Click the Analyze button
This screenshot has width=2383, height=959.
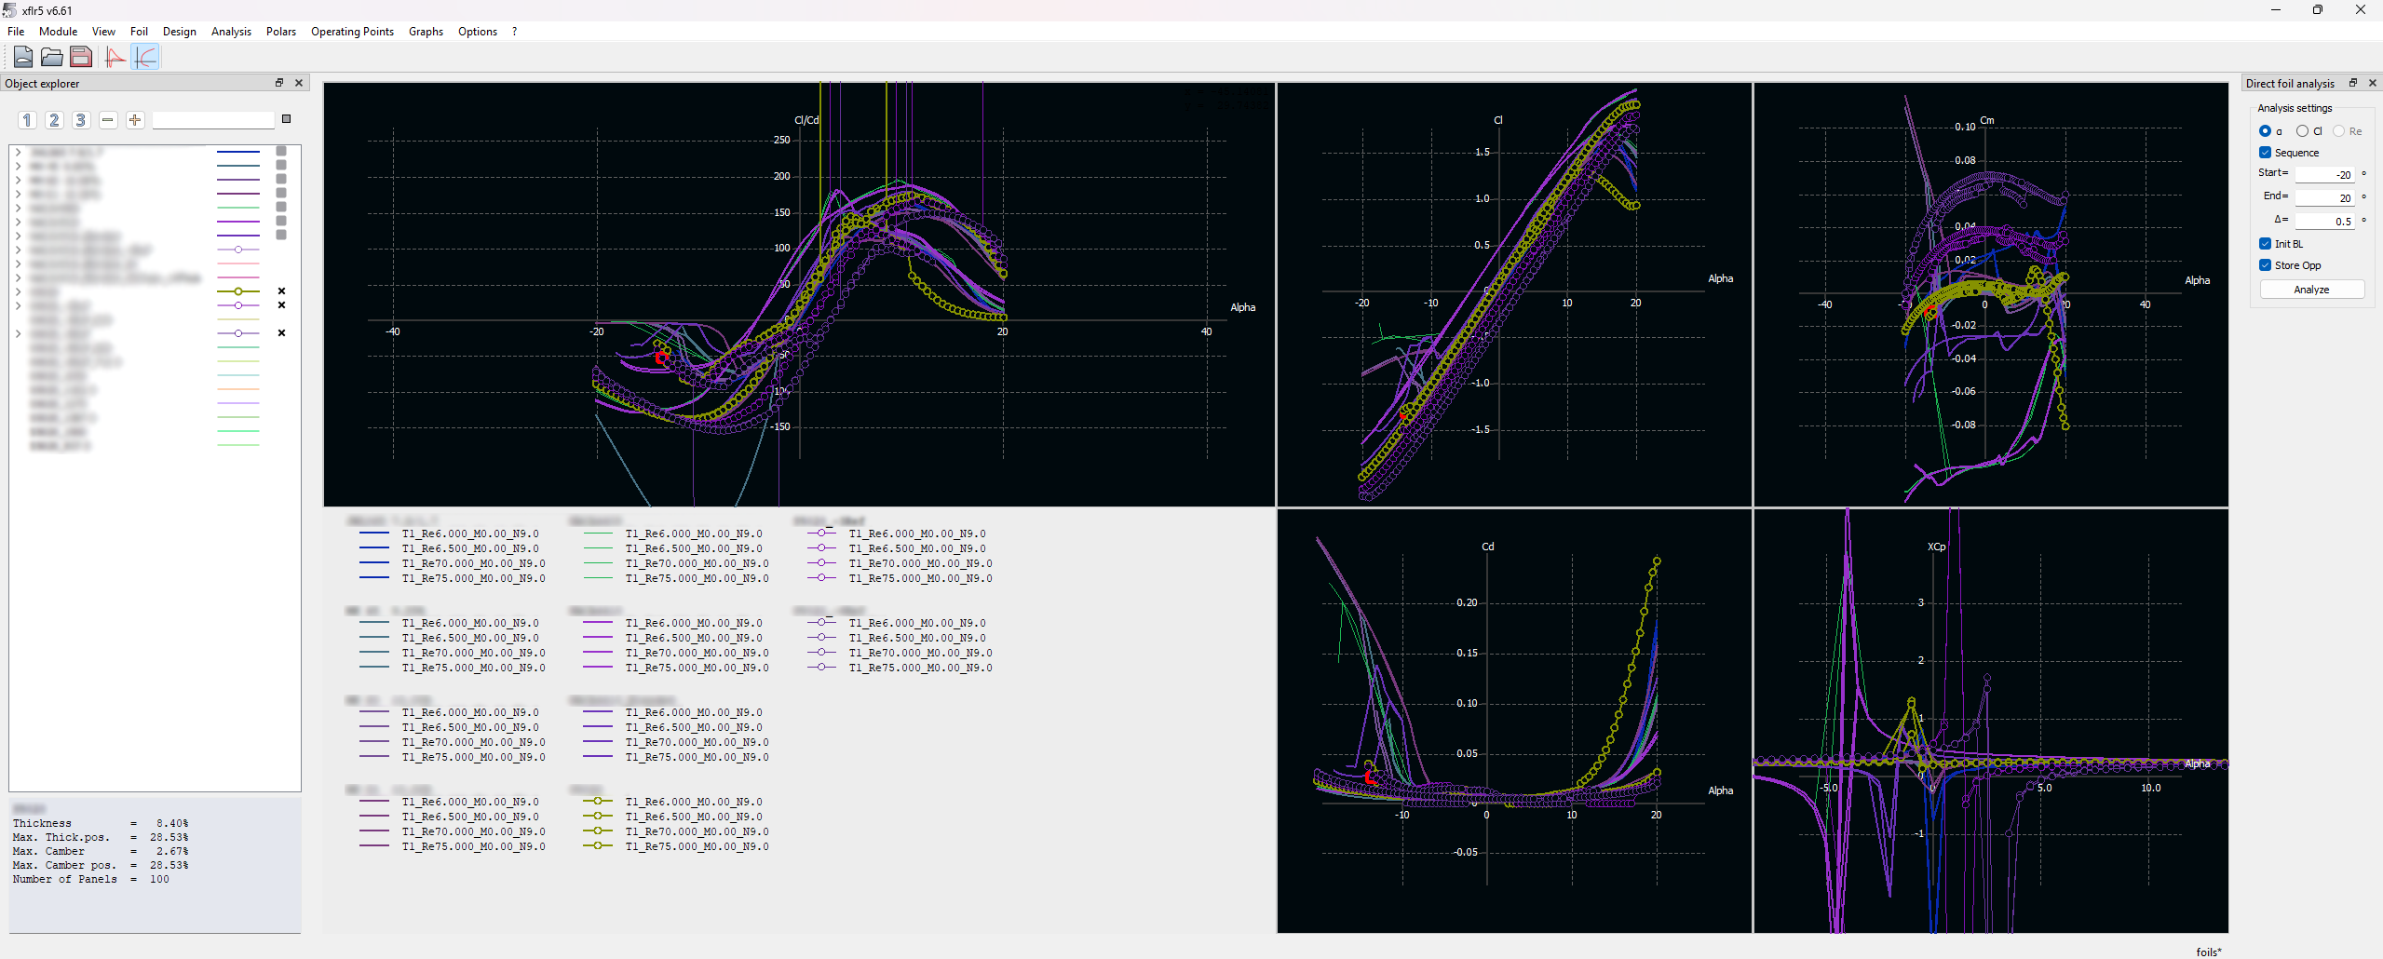(2311, 290)
